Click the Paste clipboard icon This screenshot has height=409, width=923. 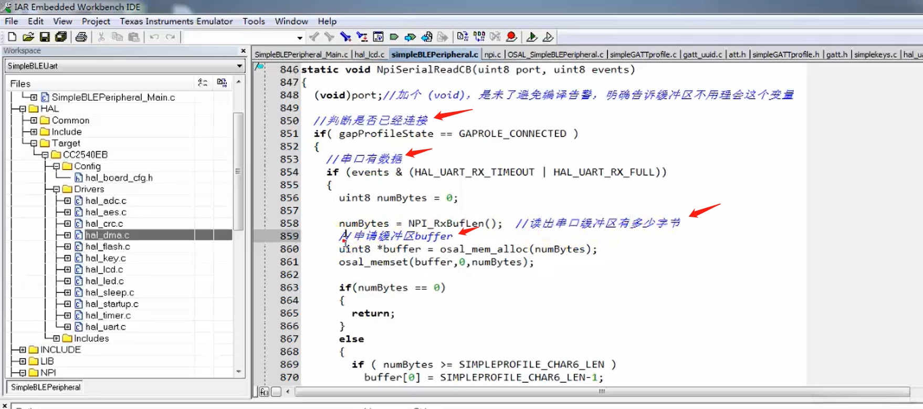134,37
